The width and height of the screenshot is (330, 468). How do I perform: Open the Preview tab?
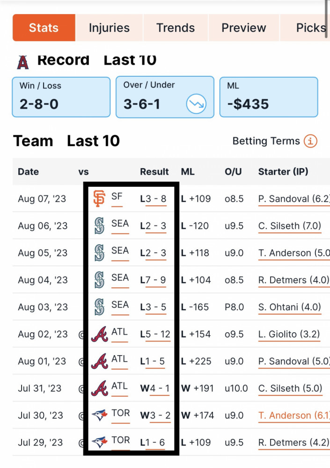pyautogui.click(x=244, y=28)
